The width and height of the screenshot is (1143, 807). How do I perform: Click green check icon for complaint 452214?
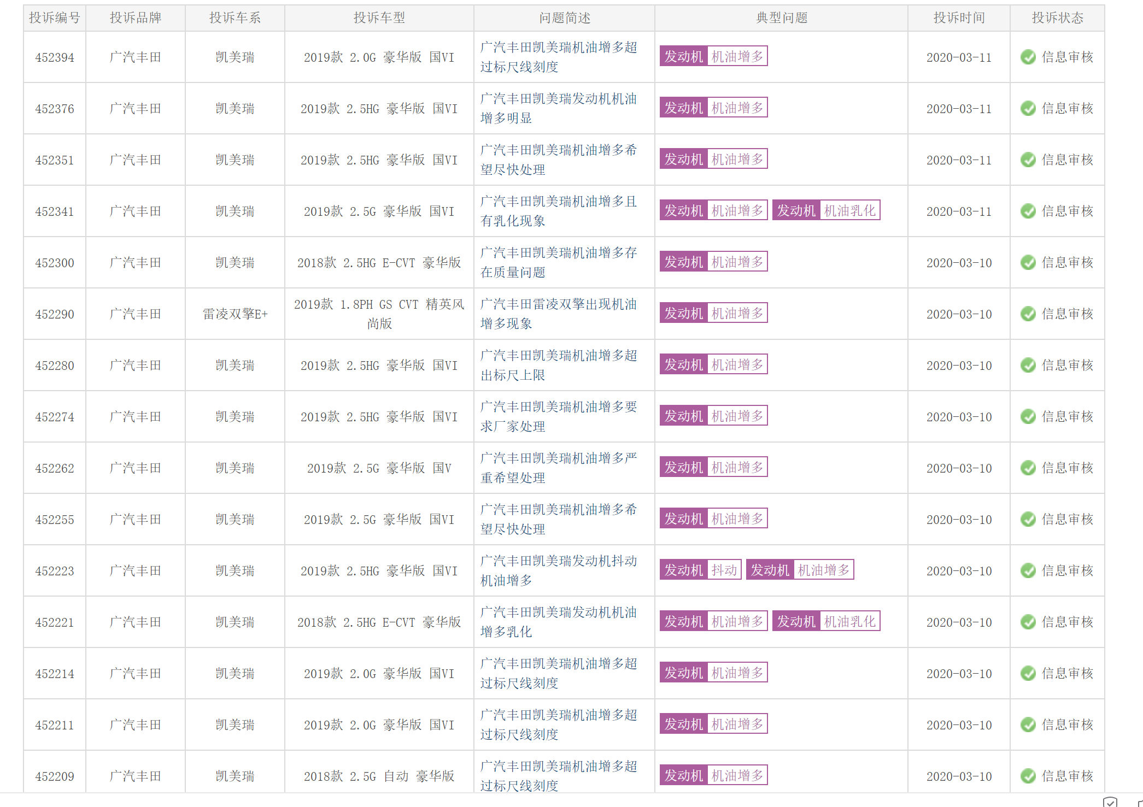(1028, 673)
